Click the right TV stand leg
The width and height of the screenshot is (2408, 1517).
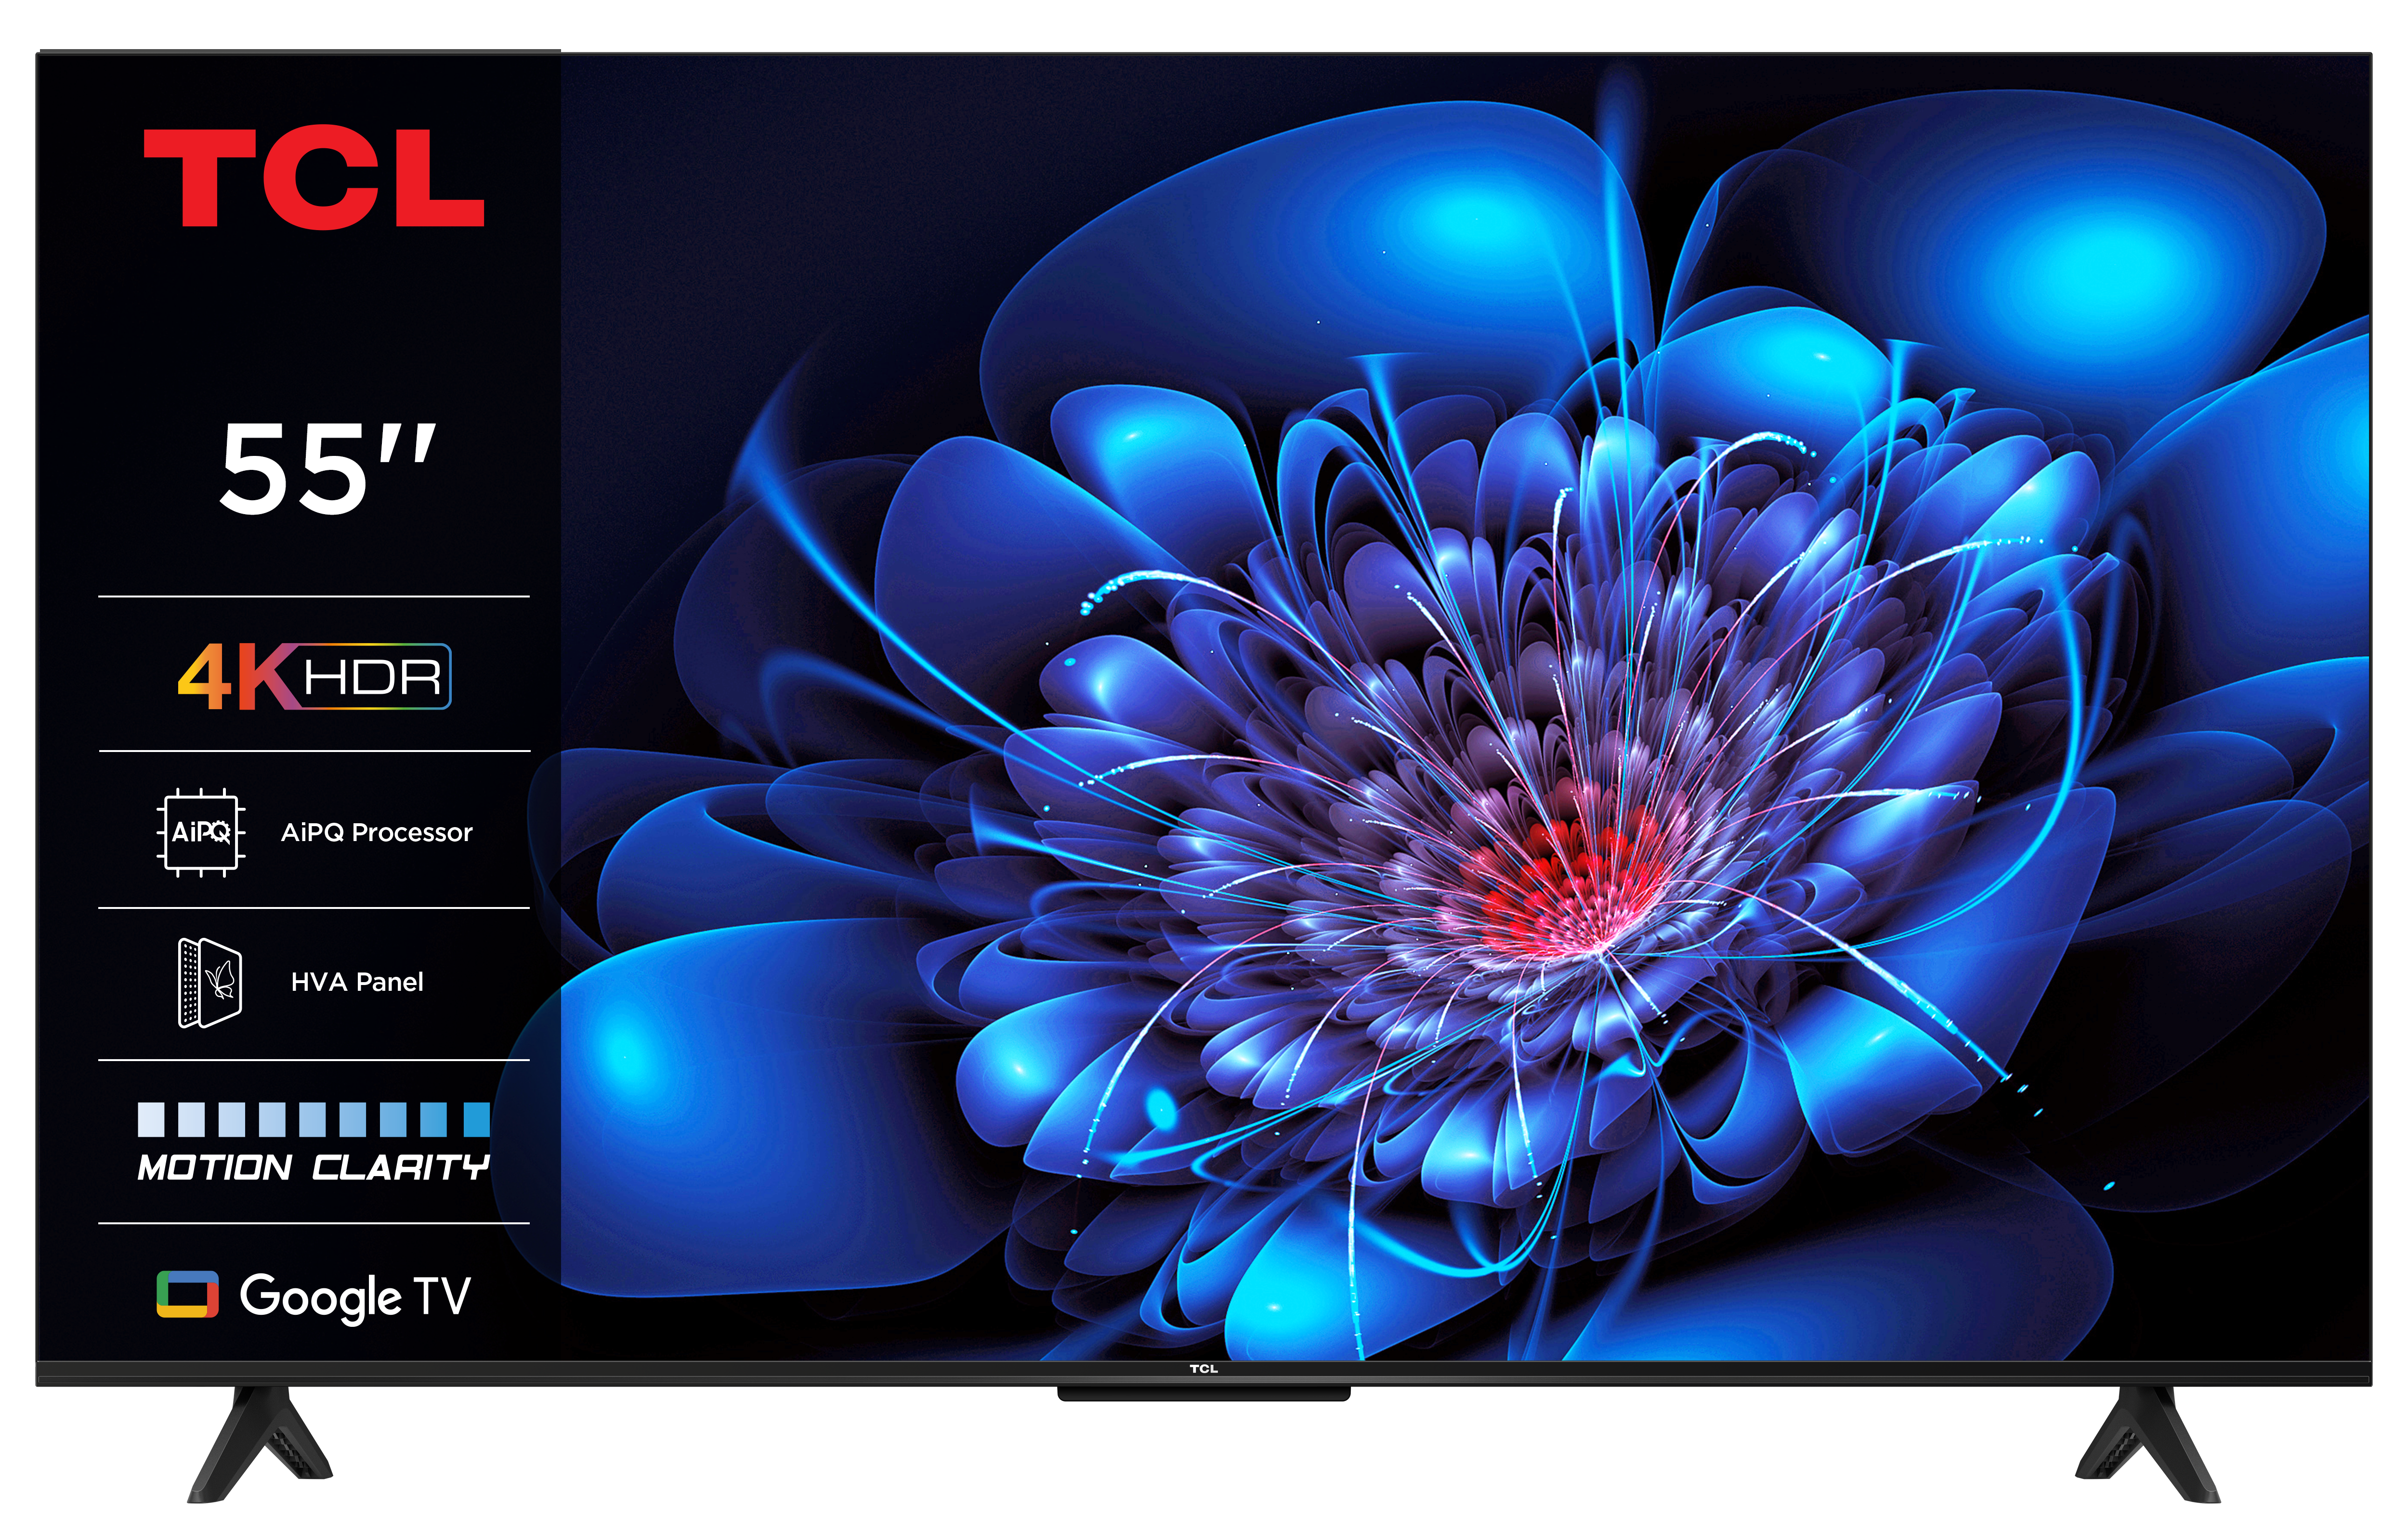click(2147, 1444)
